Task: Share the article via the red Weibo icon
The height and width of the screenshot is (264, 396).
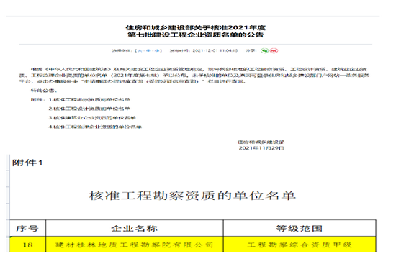Action: [x=274, y=51]
